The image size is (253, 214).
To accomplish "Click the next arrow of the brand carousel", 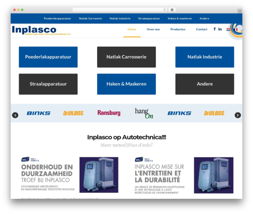I will click(238, 115).
